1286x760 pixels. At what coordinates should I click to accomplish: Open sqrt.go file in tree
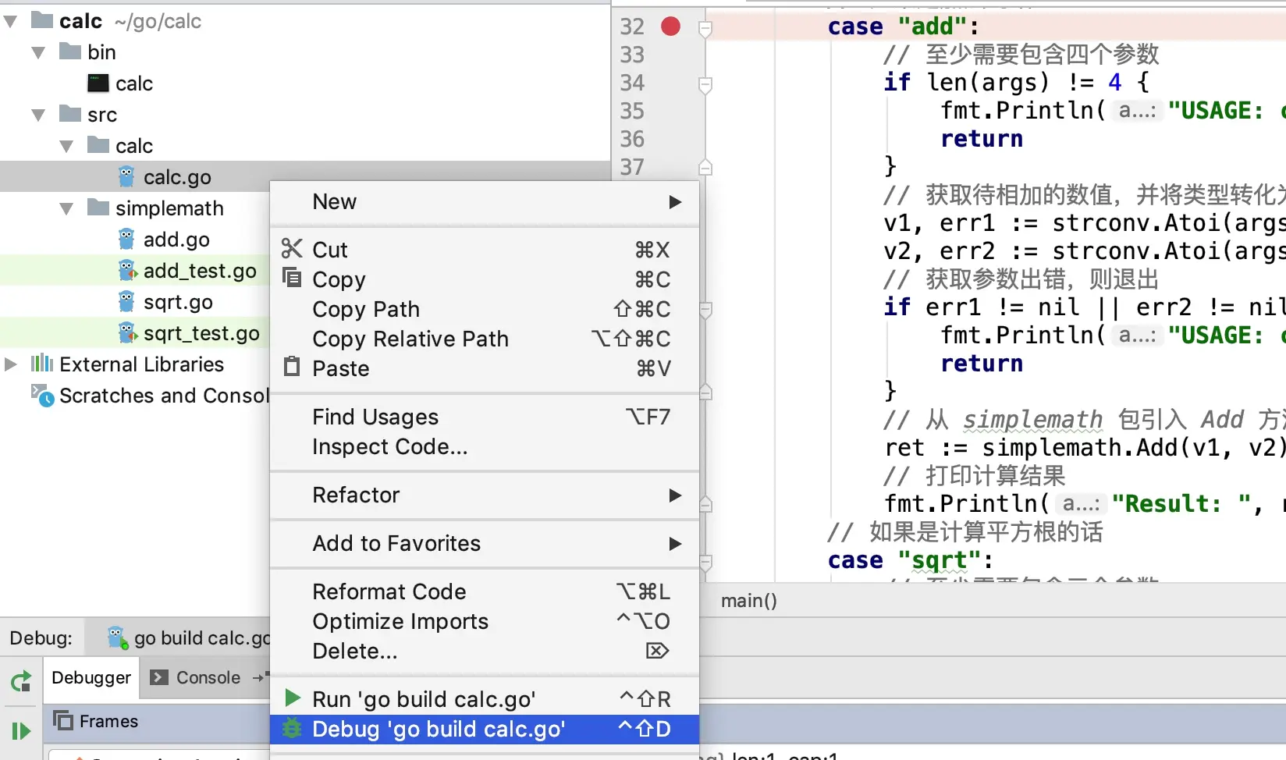click(x=178, y=302)
